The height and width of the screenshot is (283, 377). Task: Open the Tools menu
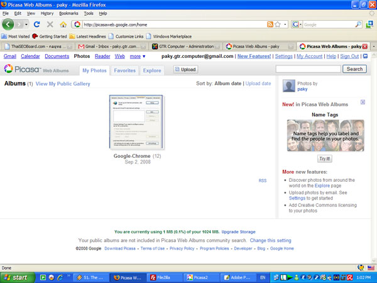pos(89,13)
